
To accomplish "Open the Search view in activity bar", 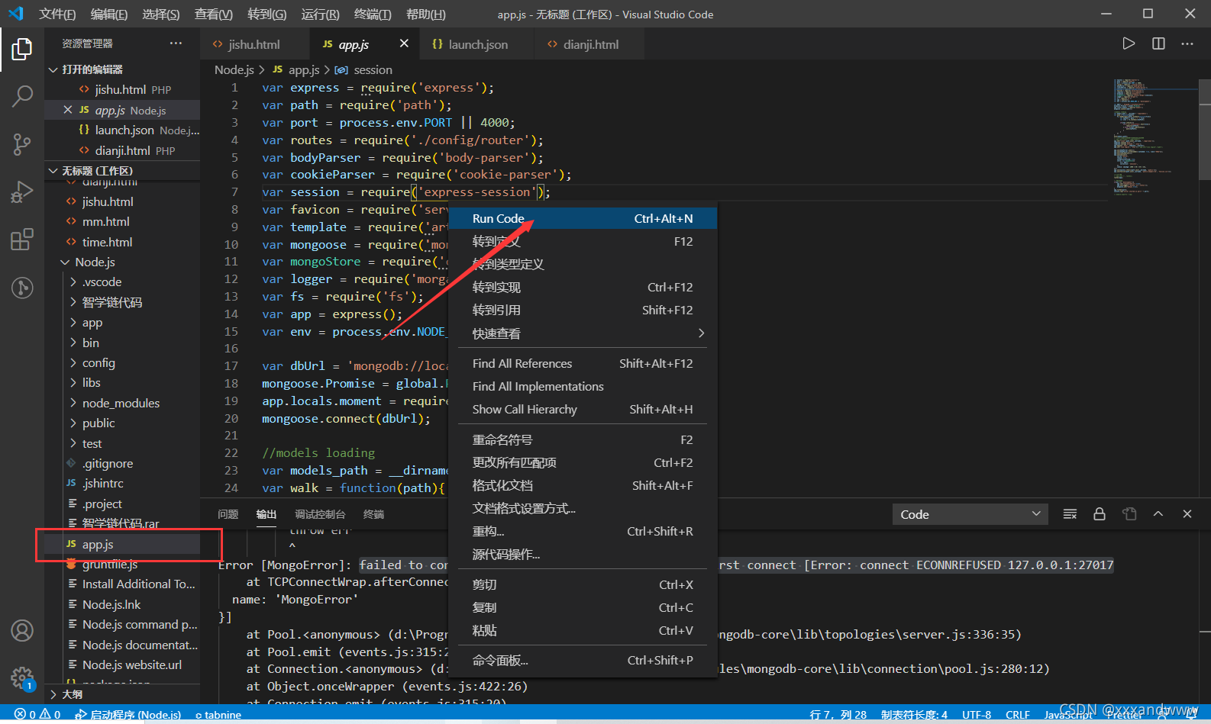I will click(x=22, y=96).
